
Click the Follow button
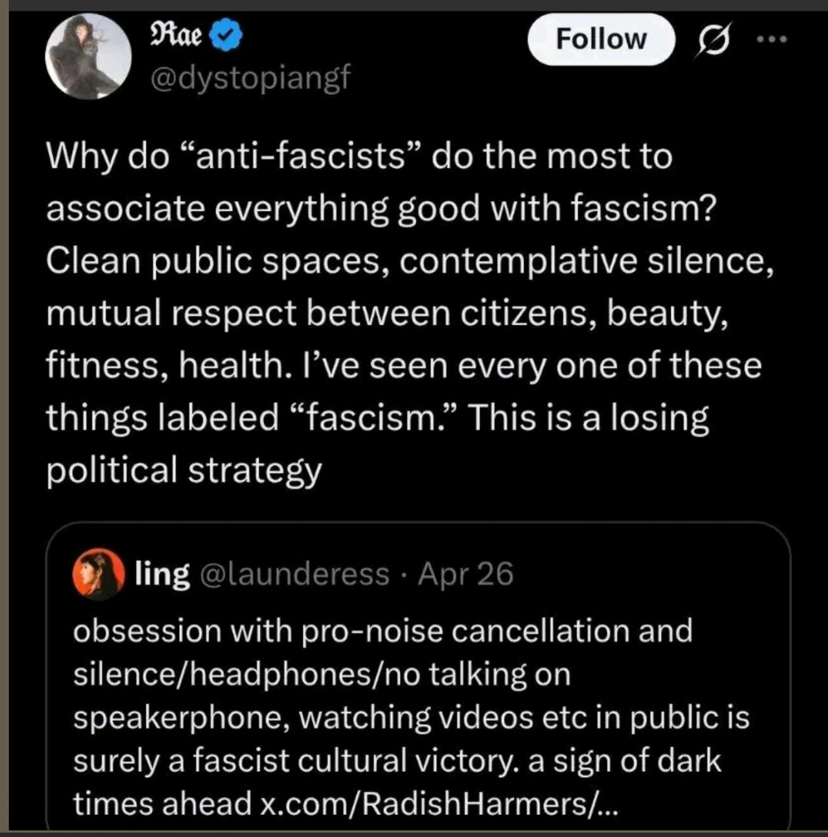(601, 39)
